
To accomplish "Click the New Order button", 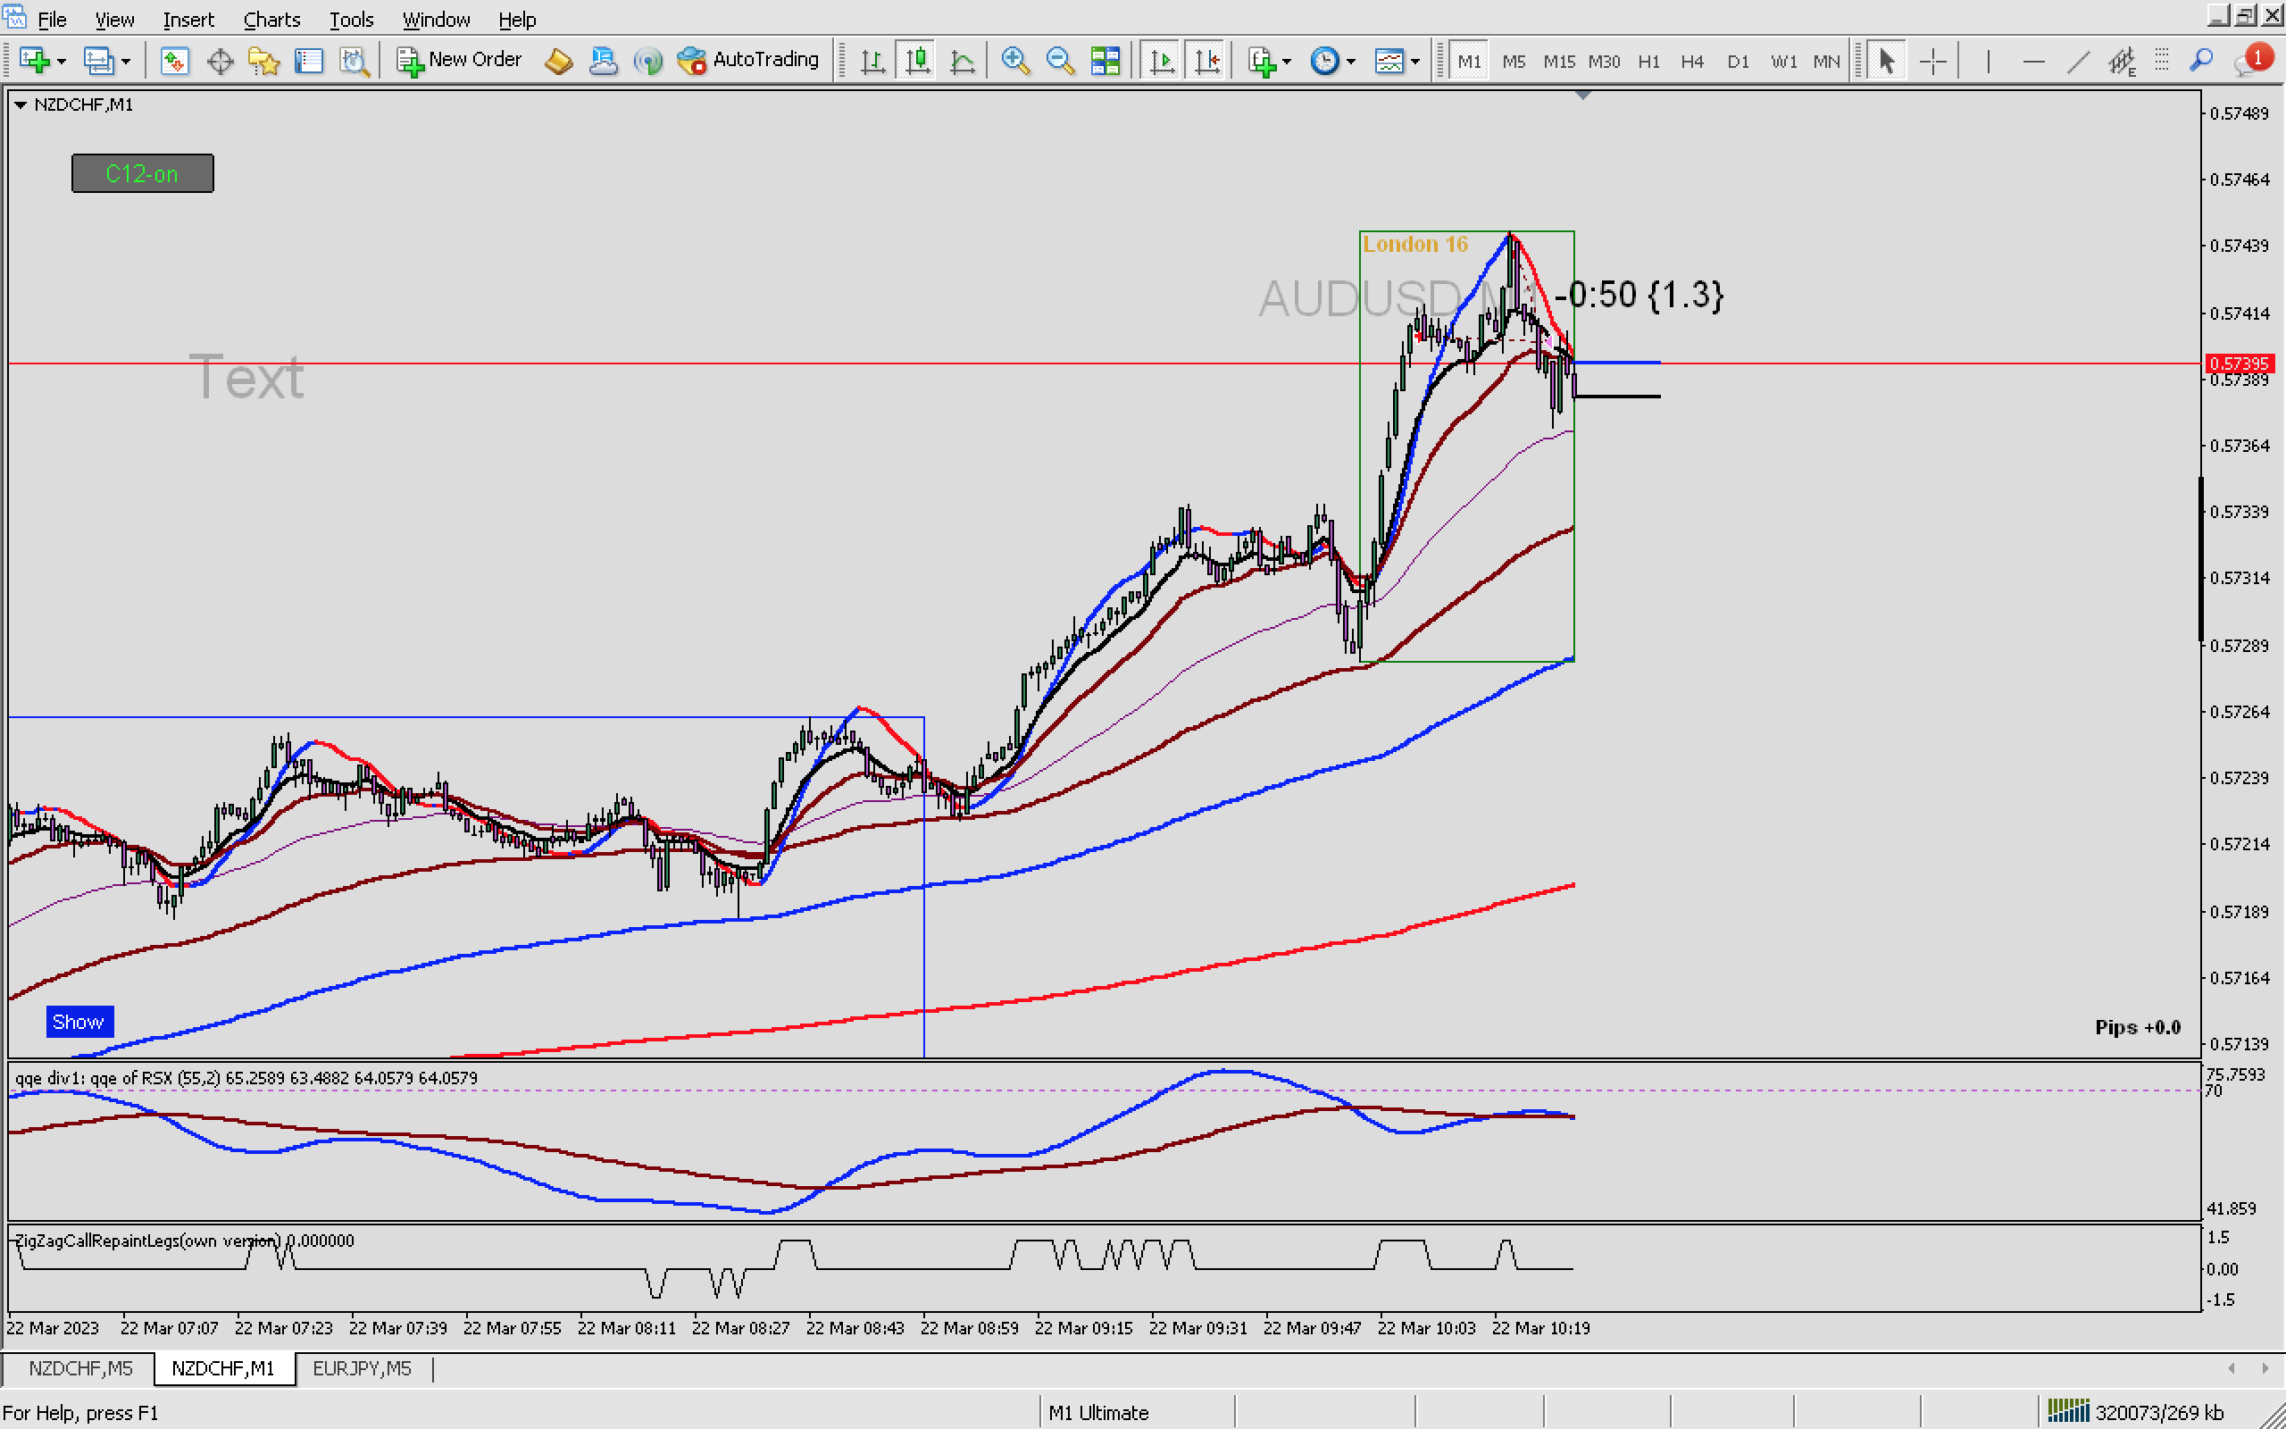I will (460, 60).
